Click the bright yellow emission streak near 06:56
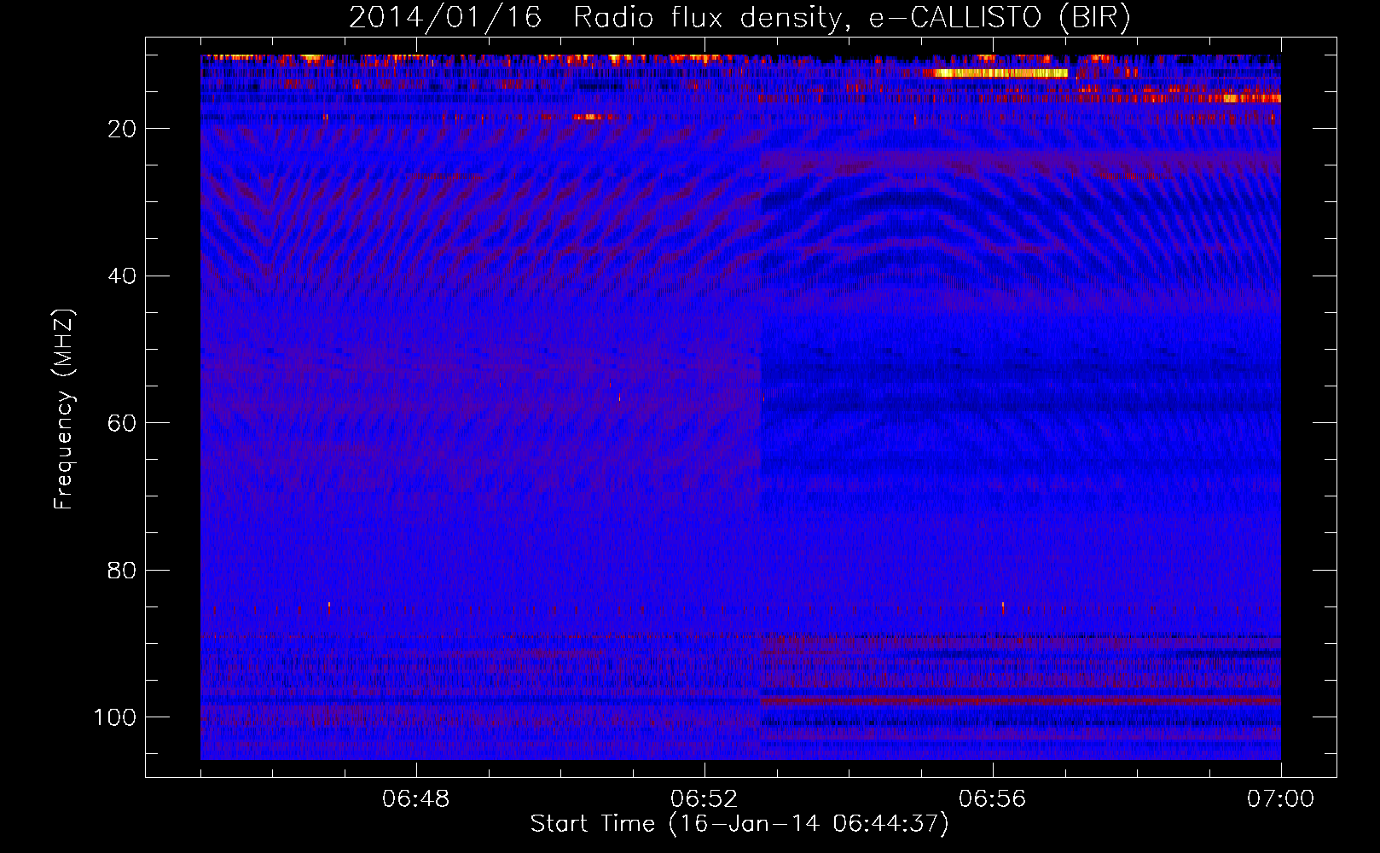 1000,73
